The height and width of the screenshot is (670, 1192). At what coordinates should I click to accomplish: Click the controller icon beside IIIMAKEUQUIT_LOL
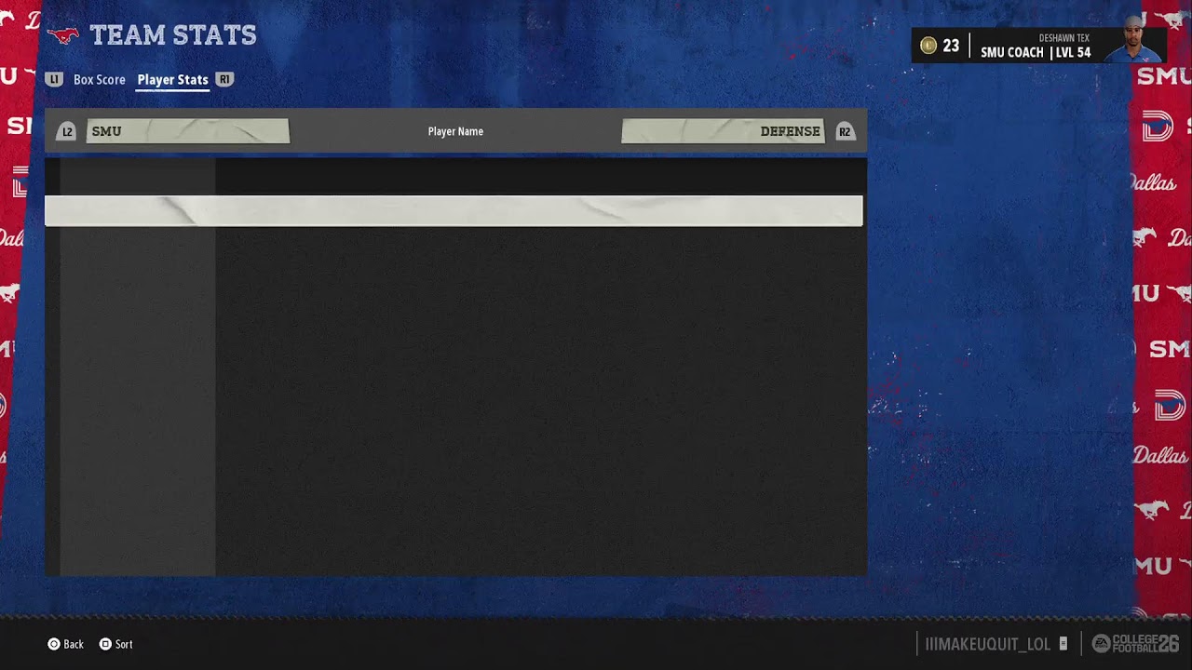coord(1063,644)
